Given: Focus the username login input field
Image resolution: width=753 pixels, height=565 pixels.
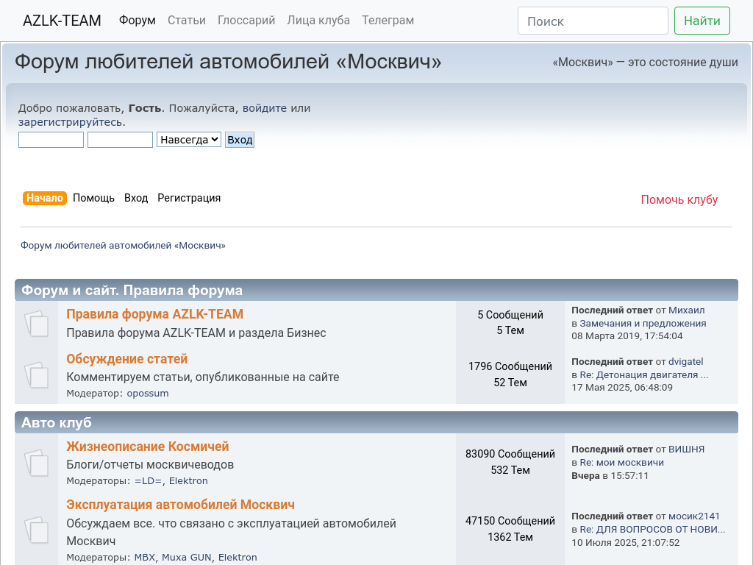Looking at the screenshot, I should point(51,140).
